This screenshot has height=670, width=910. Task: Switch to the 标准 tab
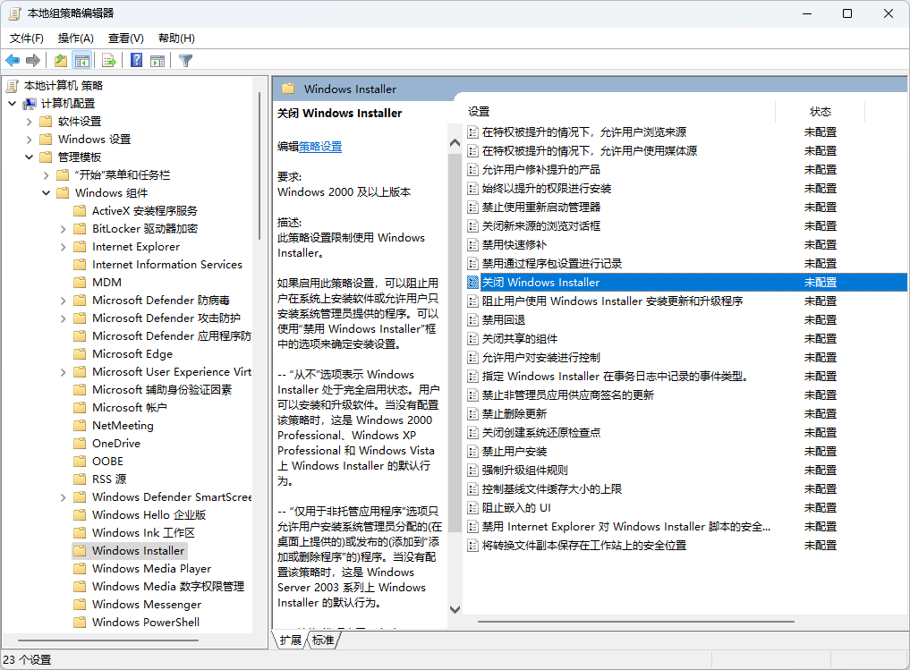pyautogui.click(x=323, y=640)
